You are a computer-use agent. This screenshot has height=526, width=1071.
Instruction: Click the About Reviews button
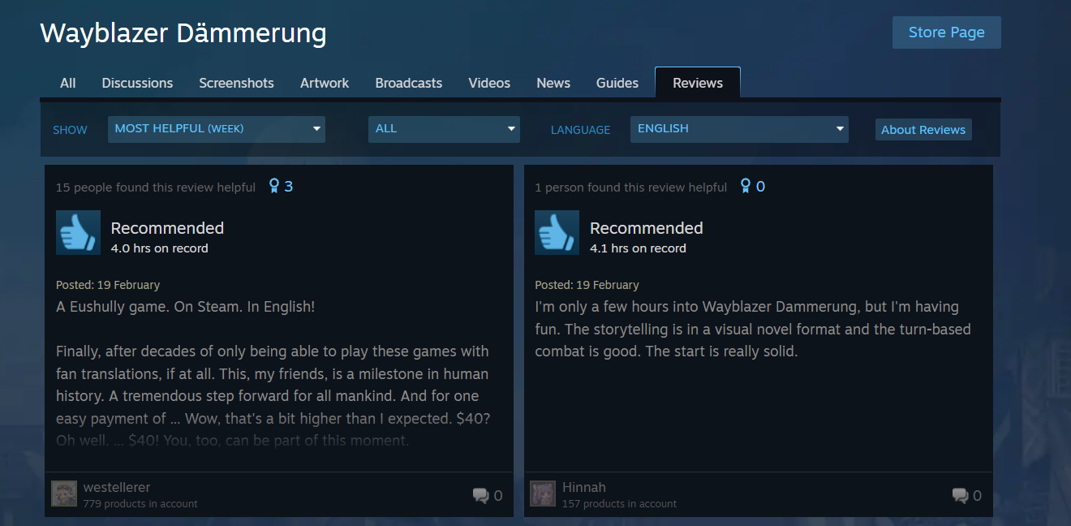[x=923, y=130]
